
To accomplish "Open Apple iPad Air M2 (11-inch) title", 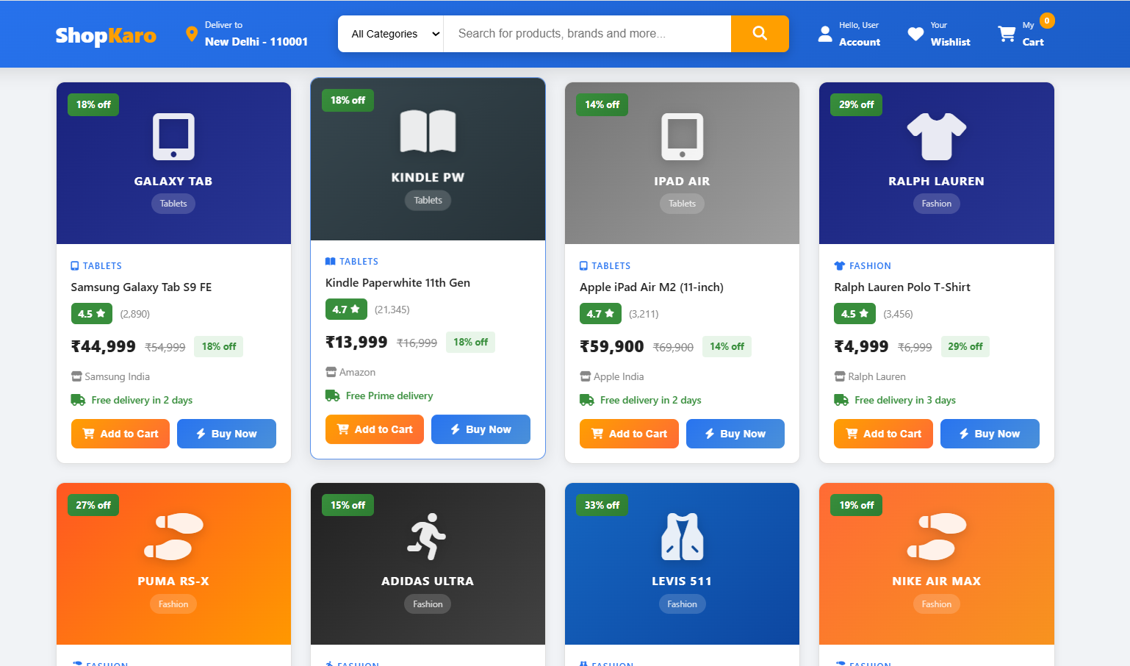I will (652, 287).
